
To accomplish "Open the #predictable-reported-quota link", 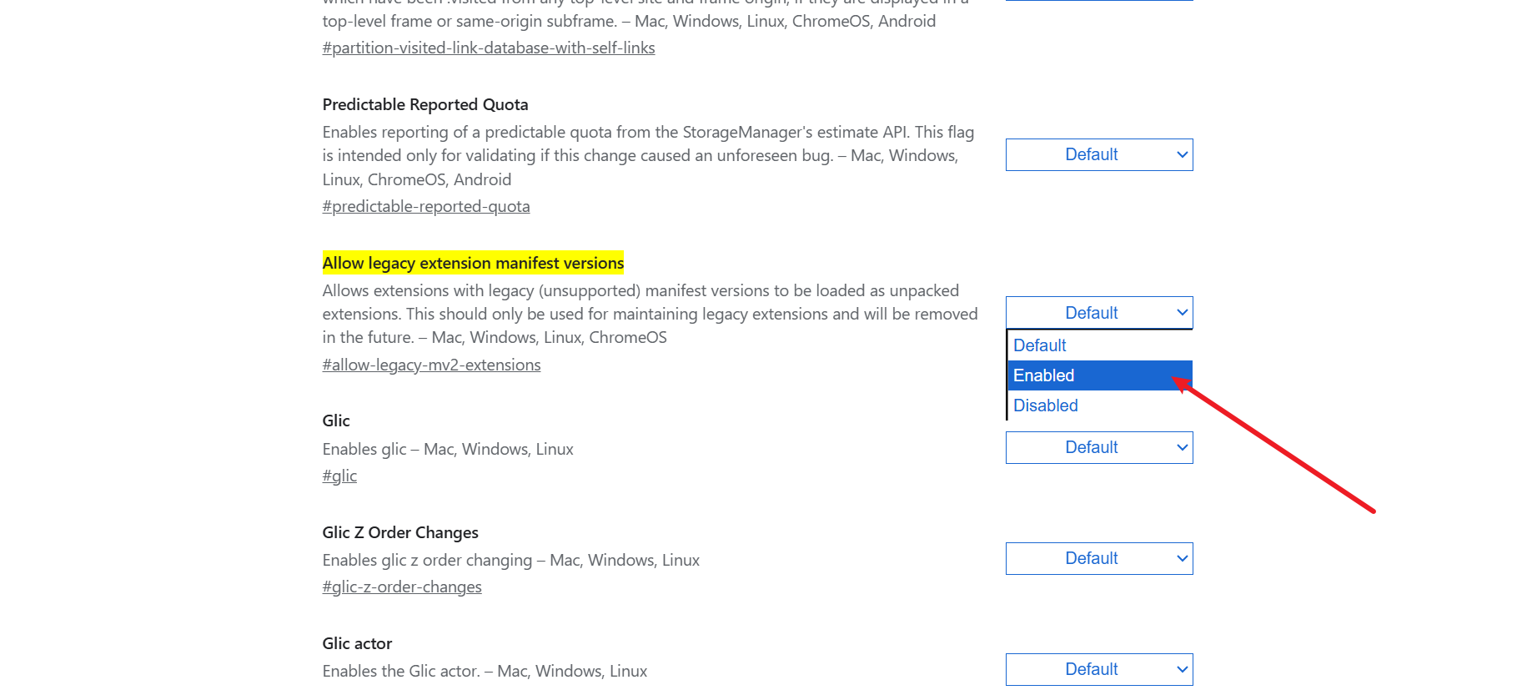I will click(426, 206).
